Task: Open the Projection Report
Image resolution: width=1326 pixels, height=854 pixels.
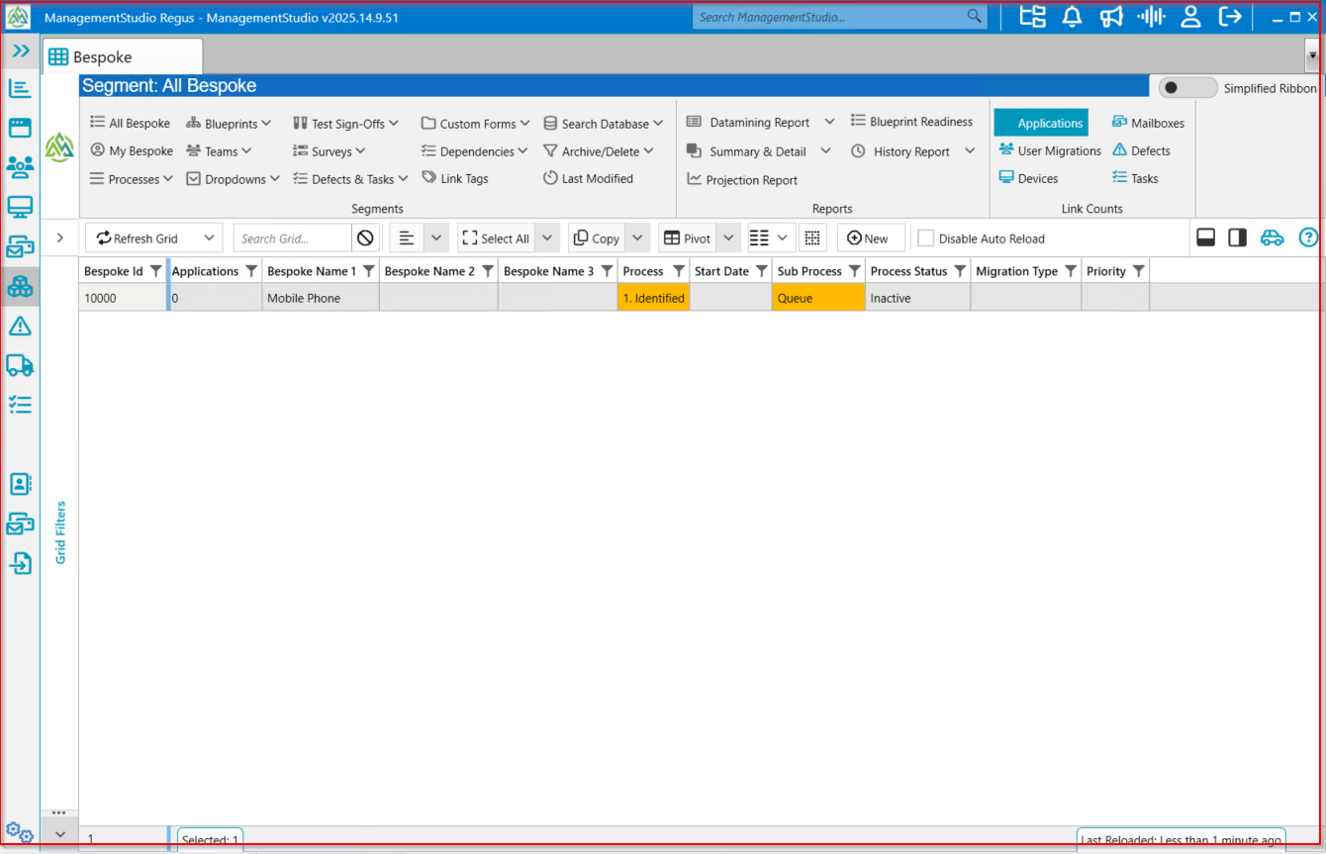Action: [742, 180]
